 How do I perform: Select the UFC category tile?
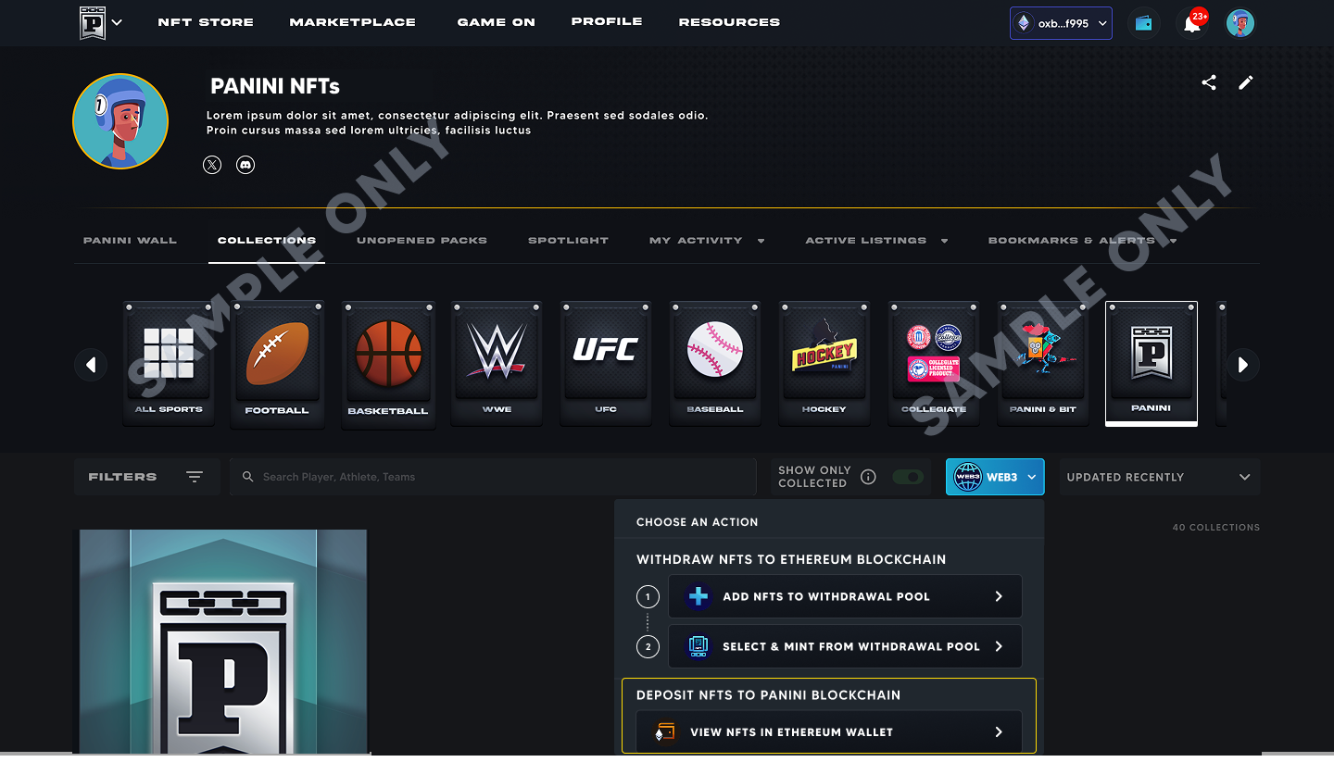606,363
